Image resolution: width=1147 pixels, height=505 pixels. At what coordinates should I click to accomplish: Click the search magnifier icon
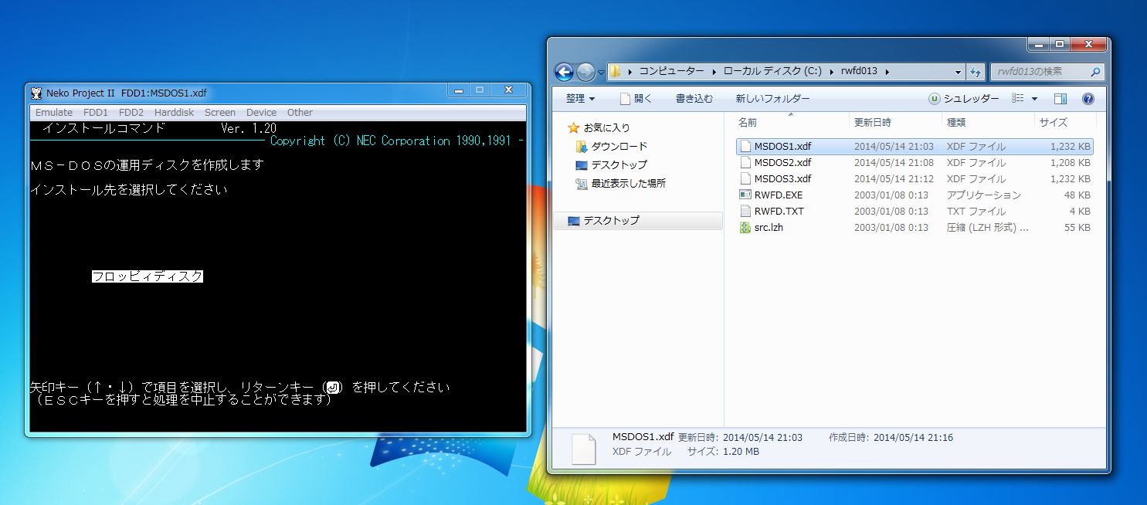click(x=1095, y=72)
